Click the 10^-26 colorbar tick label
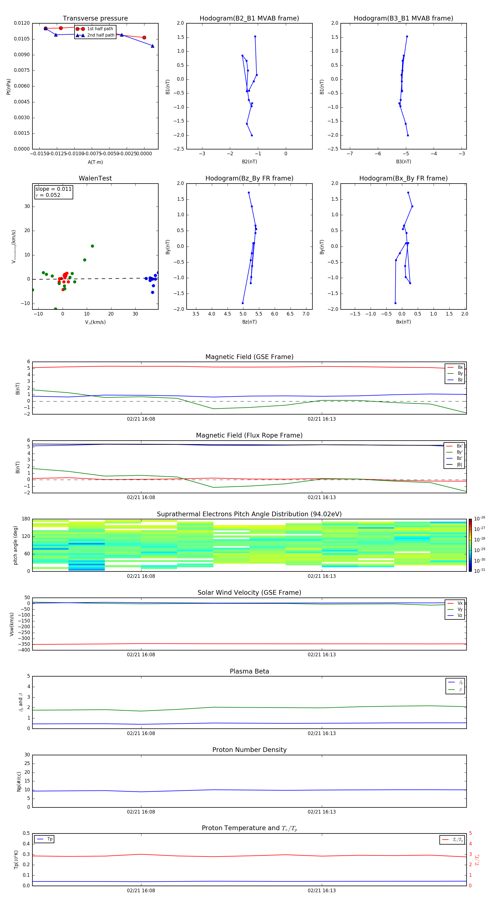Viewport: 499px width, 915px height. 480,518
